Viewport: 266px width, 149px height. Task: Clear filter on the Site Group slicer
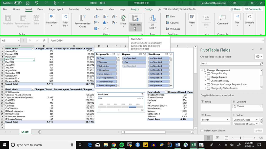coord(171,54)
